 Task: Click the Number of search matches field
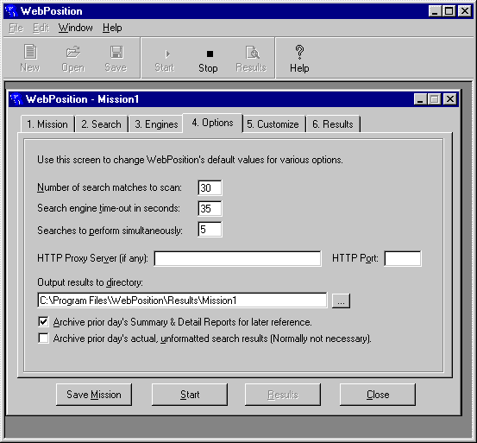(210, 188)
